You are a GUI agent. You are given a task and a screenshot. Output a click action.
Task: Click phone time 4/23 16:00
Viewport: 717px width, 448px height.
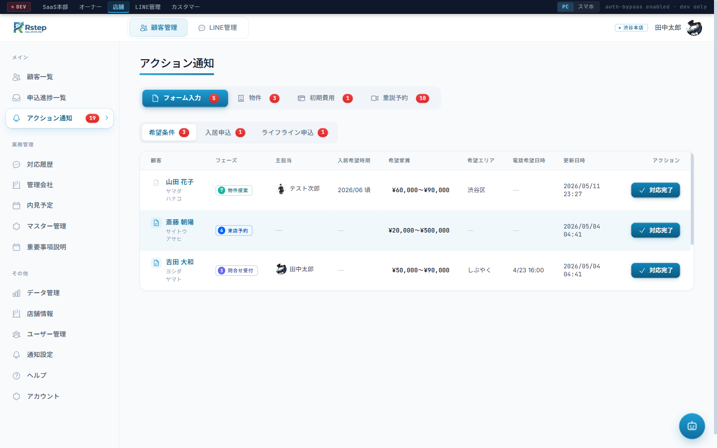(528, 270)
